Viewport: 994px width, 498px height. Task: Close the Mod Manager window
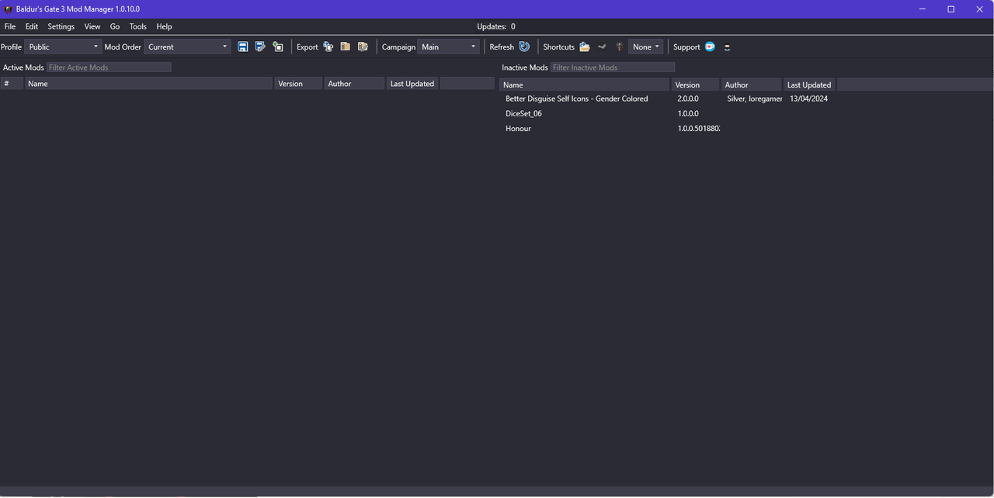pyautogui.click(x=980, y=9)
